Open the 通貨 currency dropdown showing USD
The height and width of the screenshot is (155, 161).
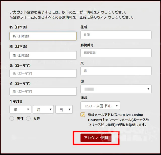click(100, 106)
